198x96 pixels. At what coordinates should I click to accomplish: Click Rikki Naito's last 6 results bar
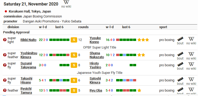pos(59,40)
